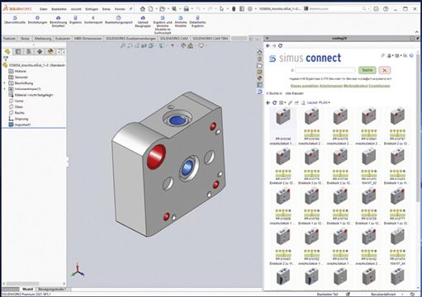Open the Extras menu
Screen dimensions: 422x297
[x=107, y=9]
